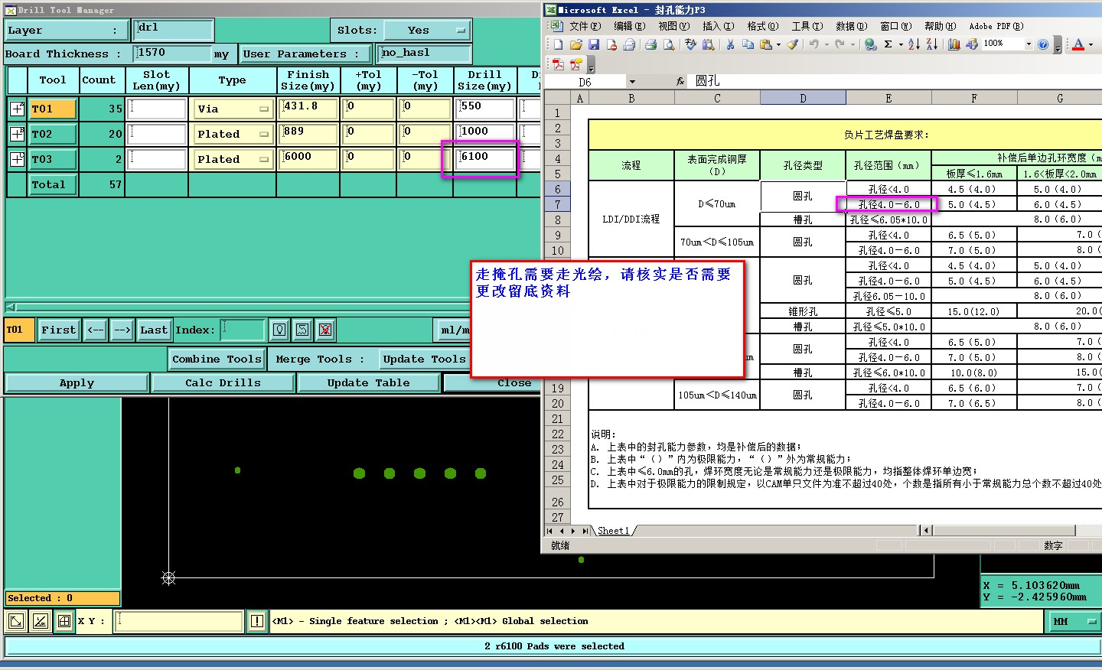Open the 格式(O) menu in Excel

(x=763, y=26)
